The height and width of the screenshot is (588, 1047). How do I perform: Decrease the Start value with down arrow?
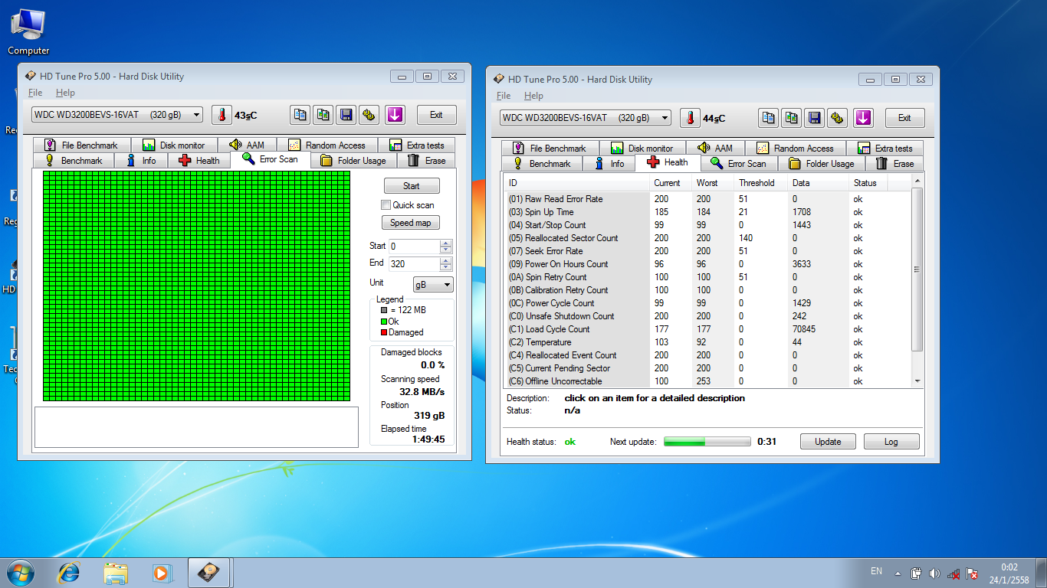pos(446,250)
